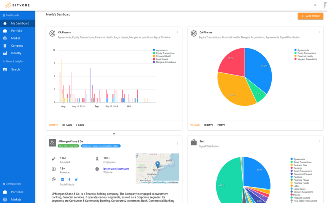
Task: Click the Depository Credit Intermediation tag
Action: point(101,146)
